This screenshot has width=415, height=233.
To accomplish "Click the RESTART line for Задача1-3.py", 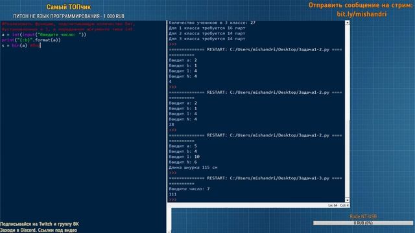I will click(x=255, y=179).
